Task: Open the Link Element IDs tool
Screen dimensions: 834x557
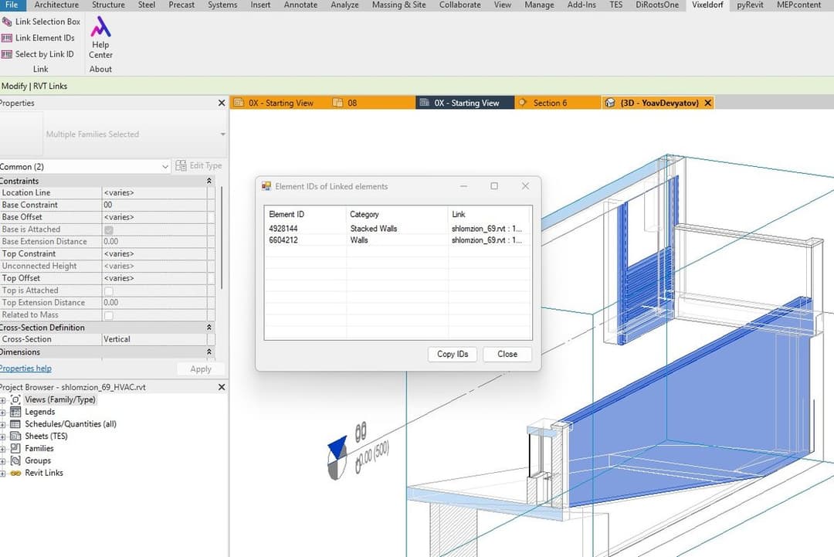Action: coord(39,38)
